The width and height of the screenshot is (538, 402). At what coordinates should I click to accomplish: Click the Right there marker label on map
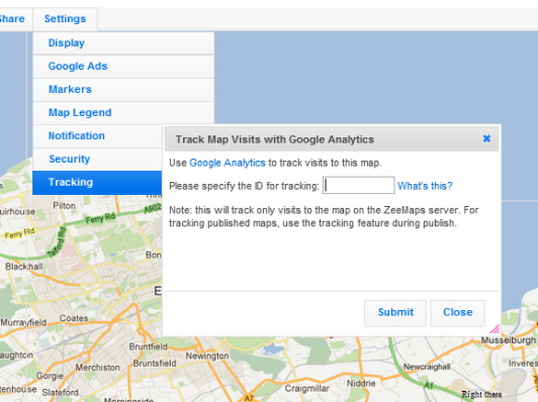481,395
